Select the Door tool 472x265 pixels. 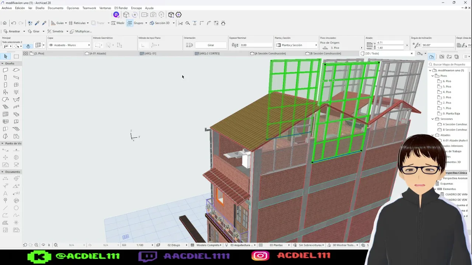pos(6,85)
